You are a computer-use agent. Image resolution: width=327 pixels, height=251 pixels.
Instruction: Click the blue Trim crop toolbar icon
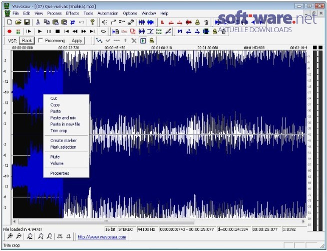click(73, 22)
